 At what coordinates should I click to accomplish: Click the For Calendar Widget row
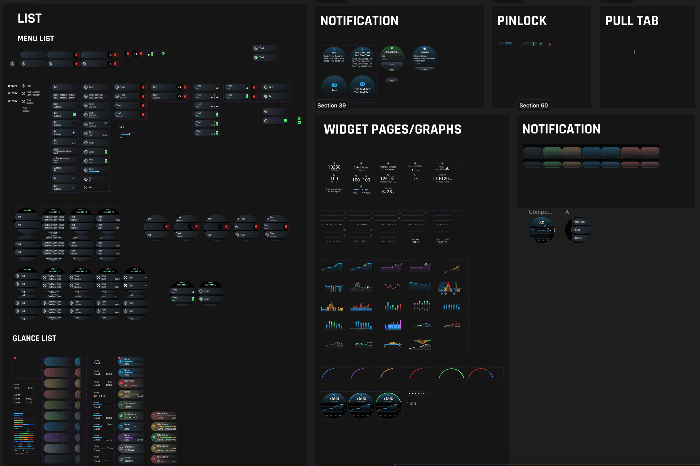click(x=64, y=151)
